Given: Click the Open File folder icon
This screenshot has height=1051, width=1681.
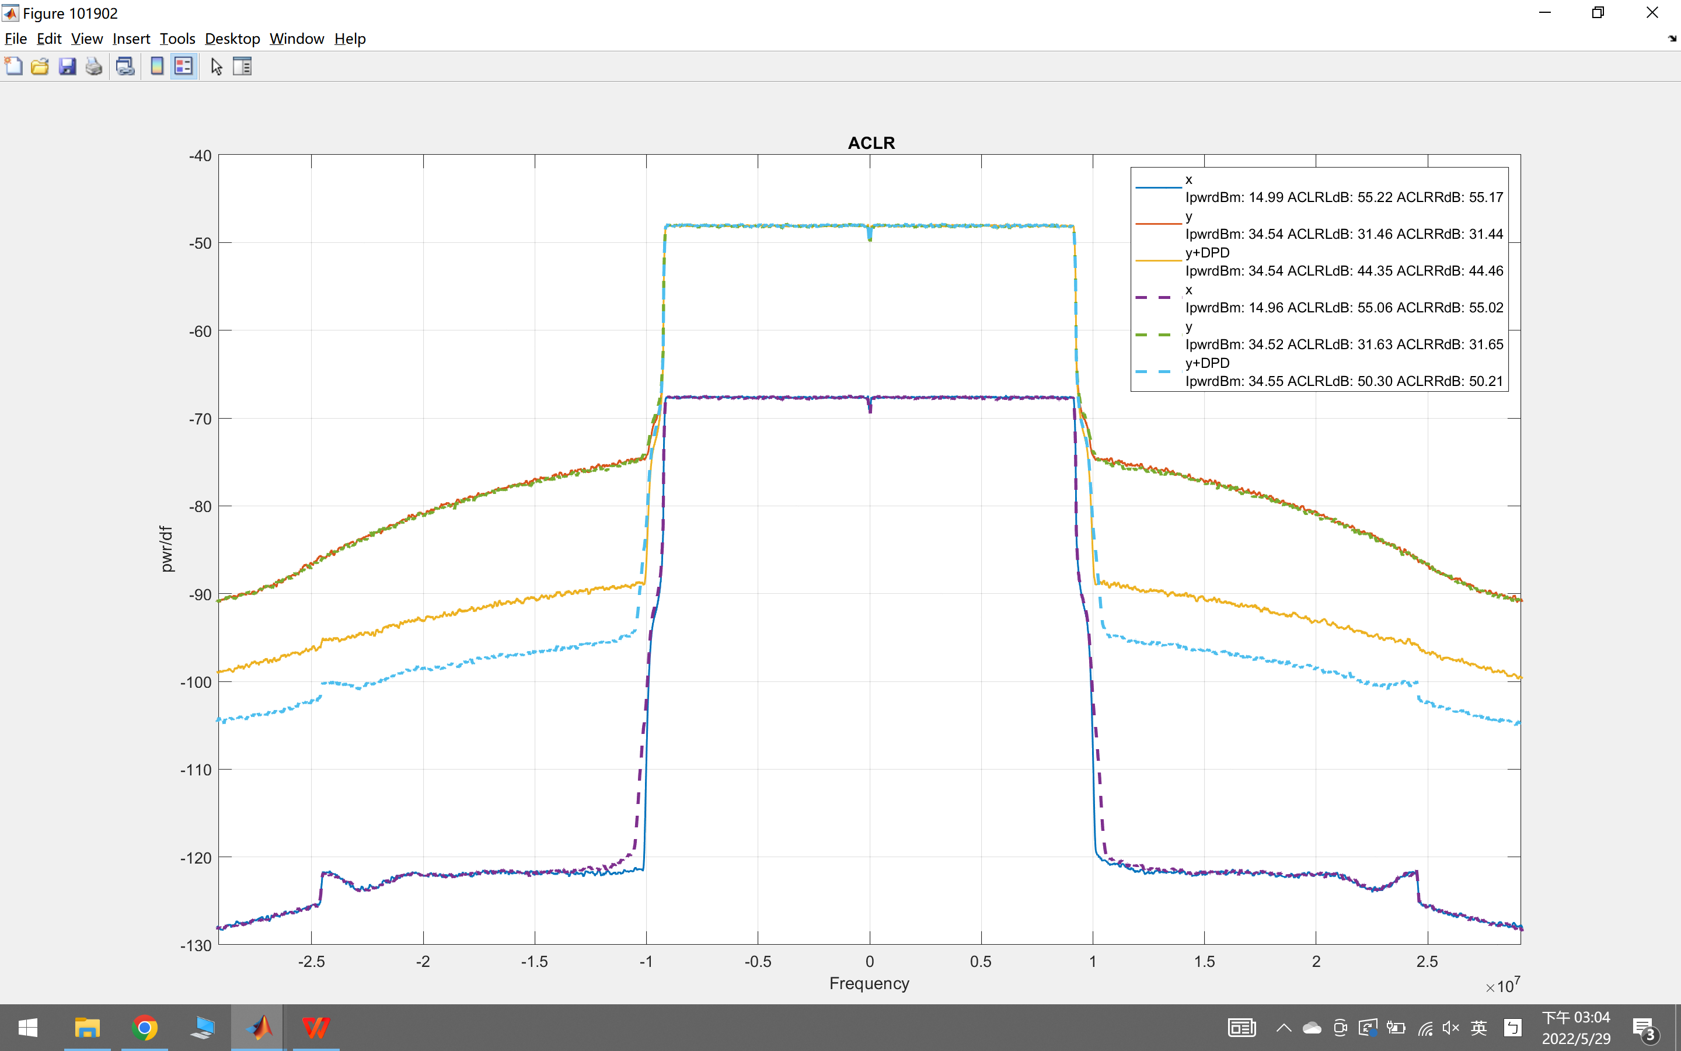Looking at the screenshot, I should coord(40,67).
